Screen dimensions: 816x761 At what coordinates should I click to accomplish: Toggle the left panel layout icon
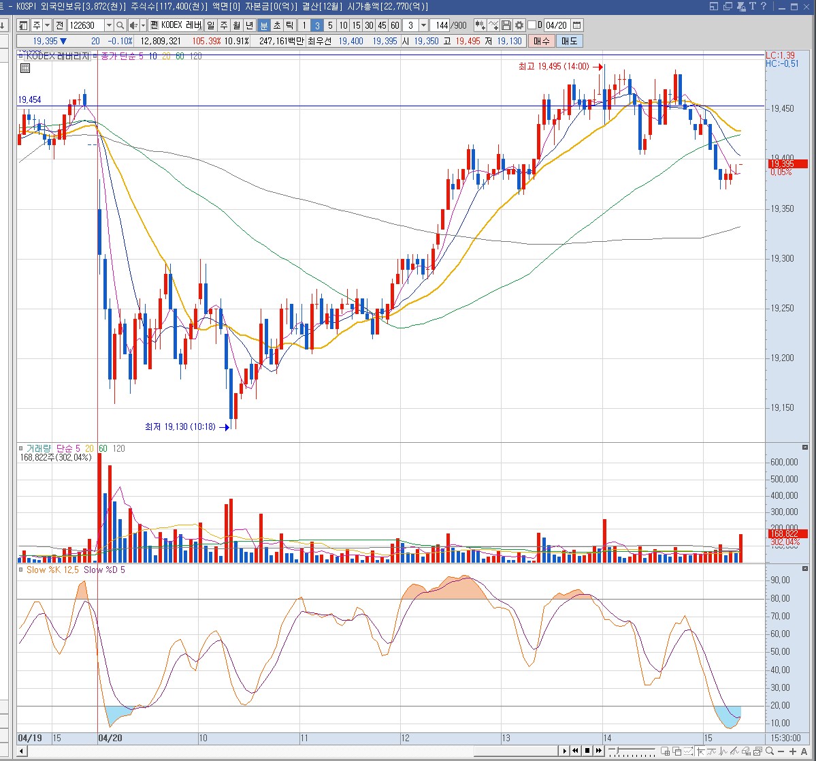(23, 25)
